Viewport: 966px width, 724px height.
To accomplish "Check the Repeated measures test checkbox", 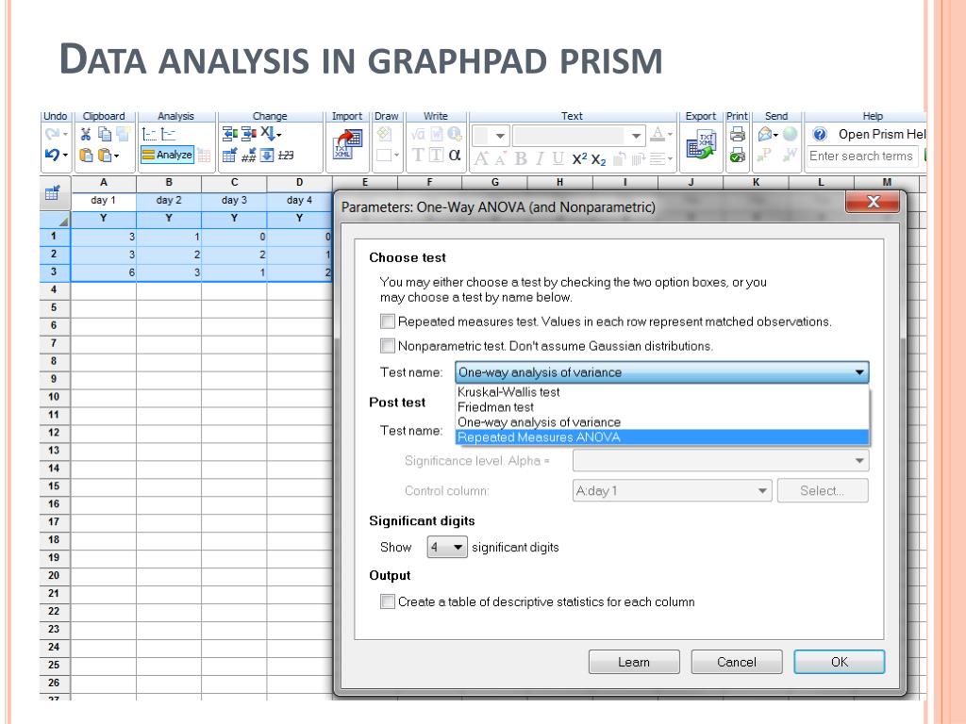I will click(x=388, y=321).
